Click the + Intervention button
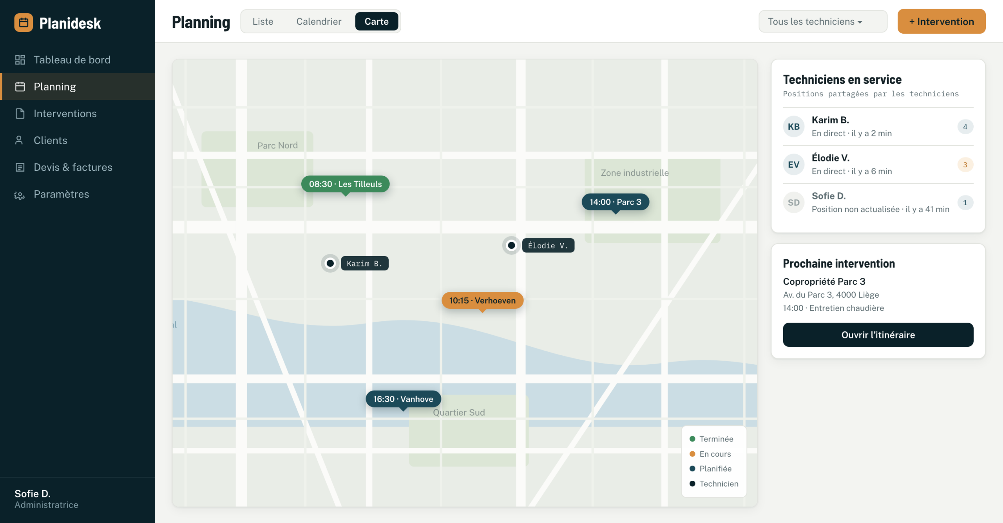This screenshot has height=523, width=1003. point(941,22)
